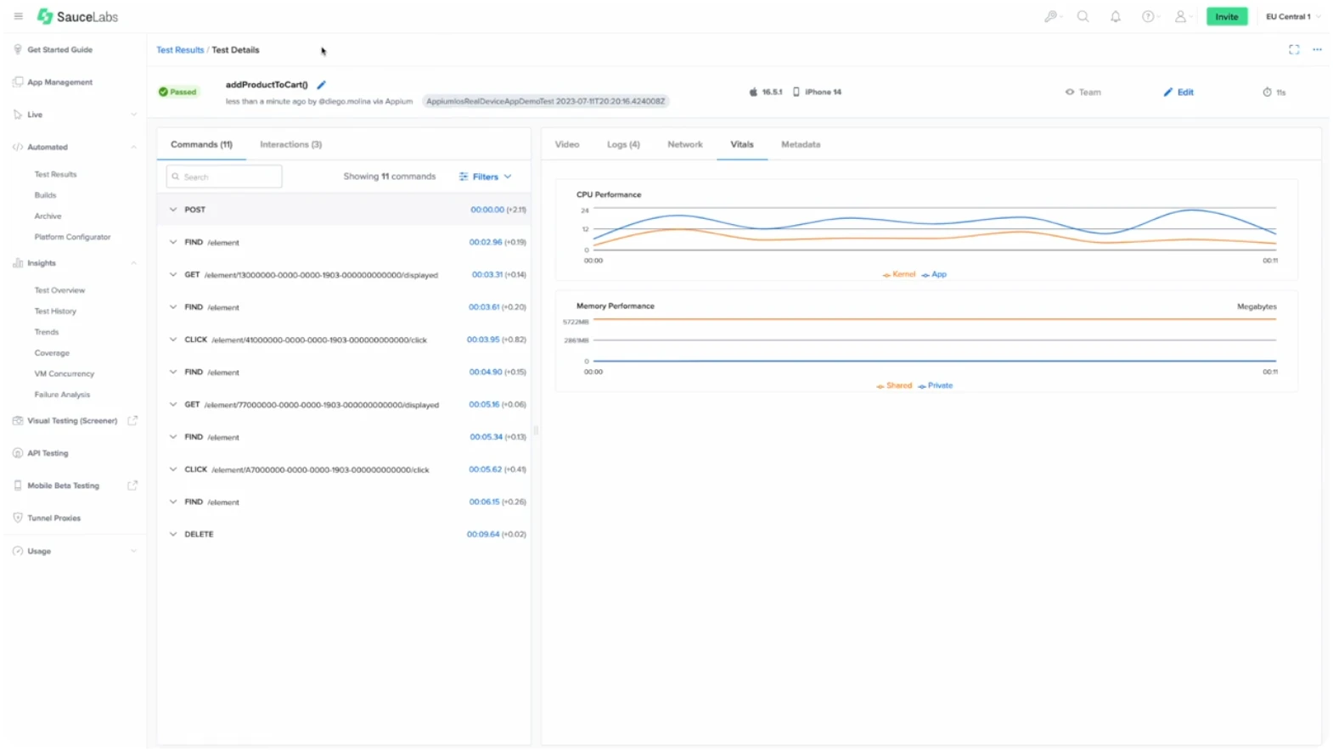Viewport: 1333px width, 752px height.
Task: Open the search magnifier in header
Action: (1083, 16)
